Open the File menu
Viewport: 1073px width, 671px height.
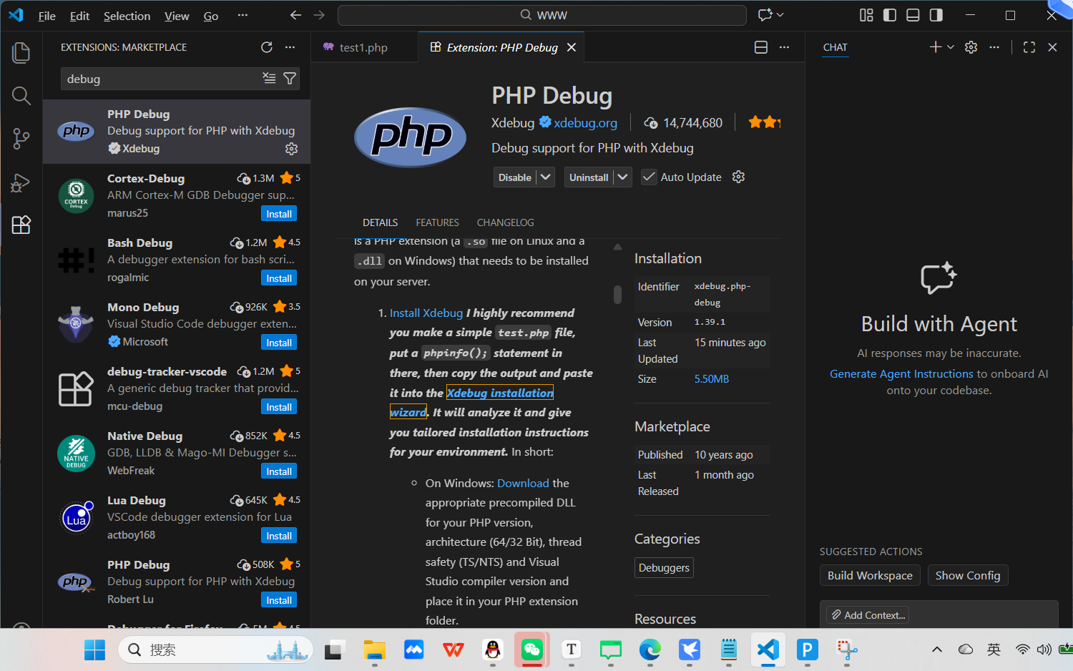click(x=47, y=16)
